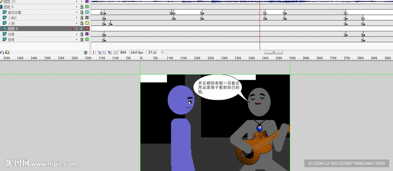Unlock the 背景 layer
The image size is (393, 171).
(82, 39)
